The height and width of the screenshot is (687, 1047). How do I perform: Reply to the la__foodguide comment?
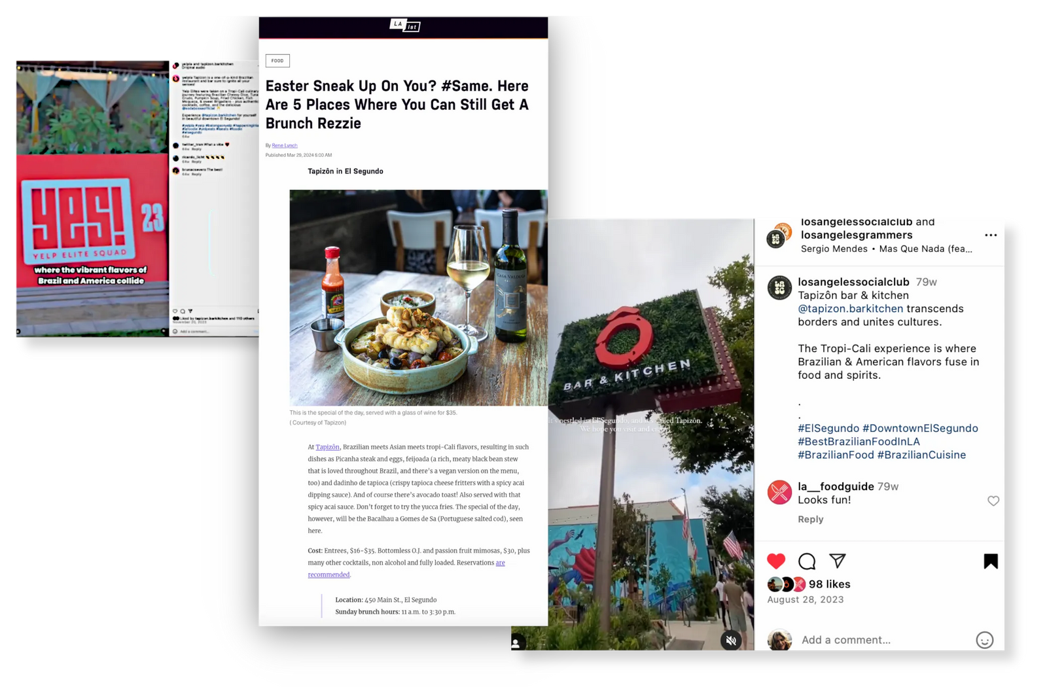pos(810,519)
